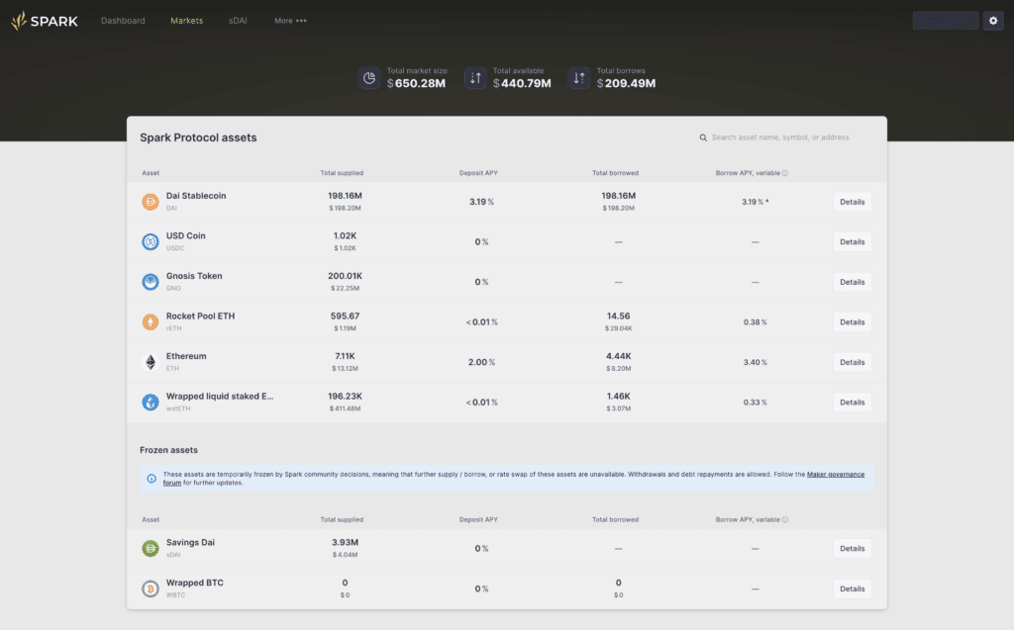Sort by Deposit APY in main table

pyautogui.click(x=478, y=173)
